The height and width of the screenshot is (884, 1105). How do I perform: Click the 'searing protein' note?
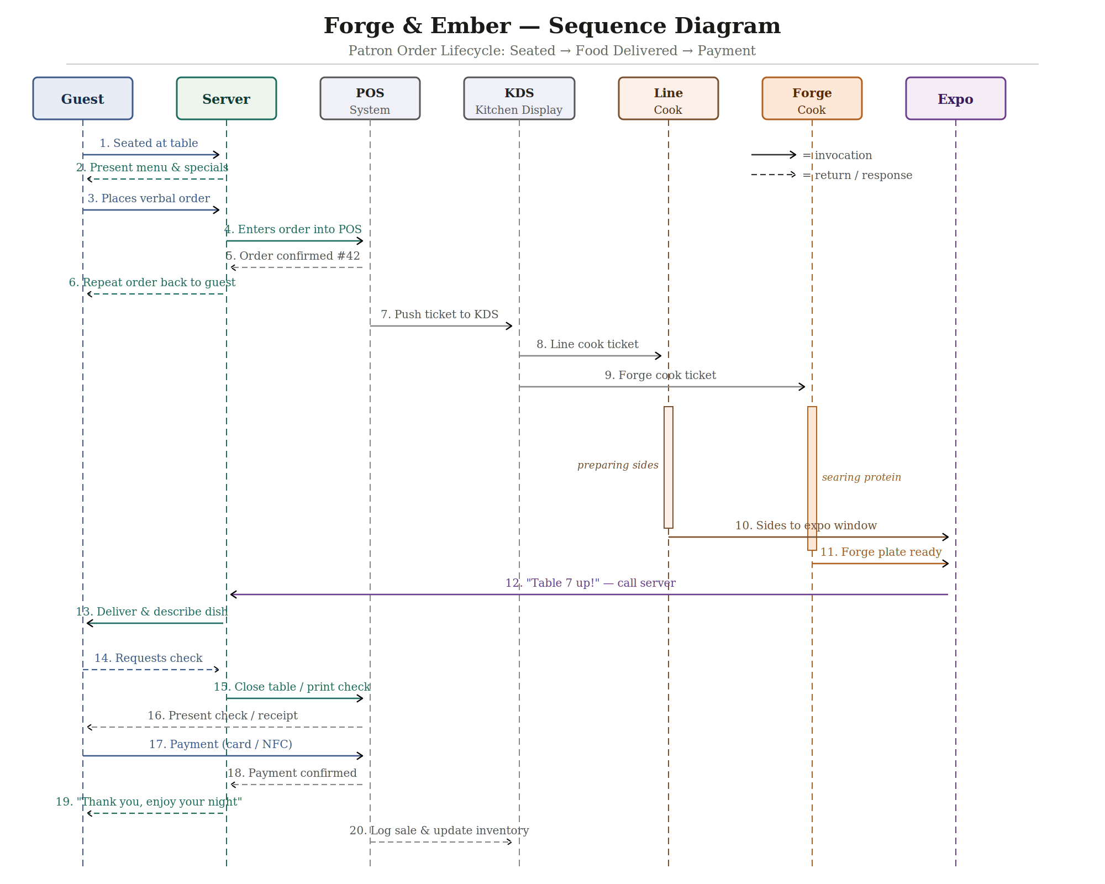861,477
